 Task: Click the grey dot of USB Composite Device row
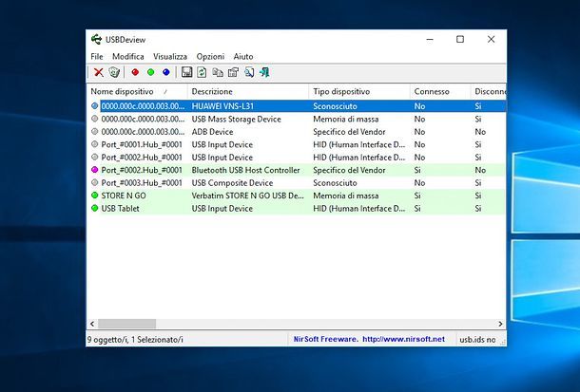pos(95,182)
